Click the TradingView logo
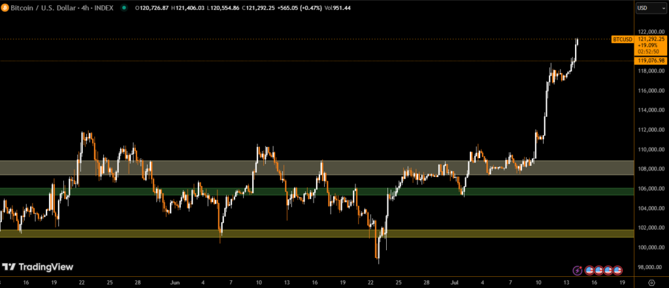Screen dimensions: 669x288 pyautogui.click(x=37, y=266)
